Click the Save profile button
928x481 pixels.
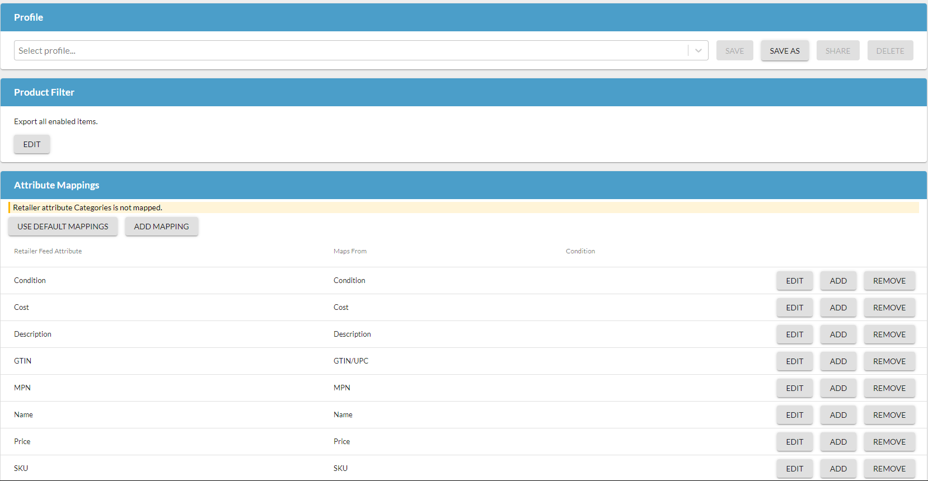coord(734,50)
